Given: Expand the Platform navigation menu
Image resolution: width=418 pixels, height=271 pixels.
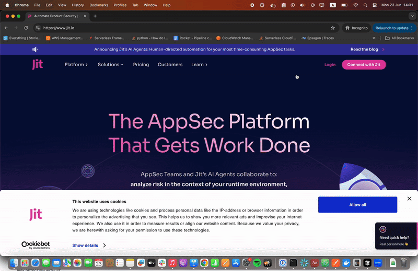Looking at the screenshot, I should [76, 65].
